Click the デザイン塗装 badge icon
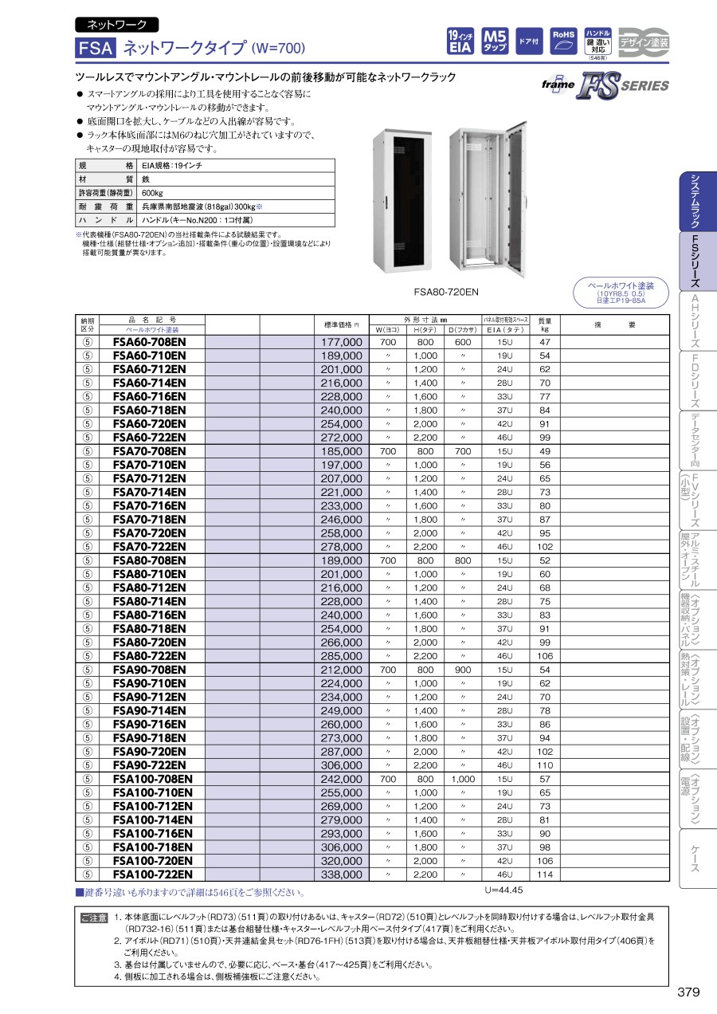The width and height of the screenshot is (717, 1014). pyautogui.click(x=644, y=41)
